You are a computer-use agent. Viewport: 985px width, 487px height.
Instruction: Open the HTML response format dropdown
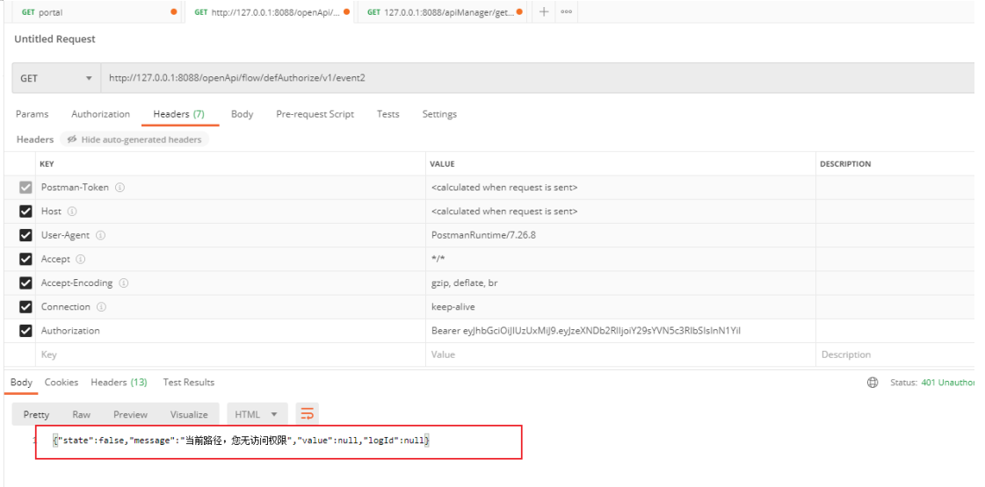pyautogui.click(x=257, y=414)
